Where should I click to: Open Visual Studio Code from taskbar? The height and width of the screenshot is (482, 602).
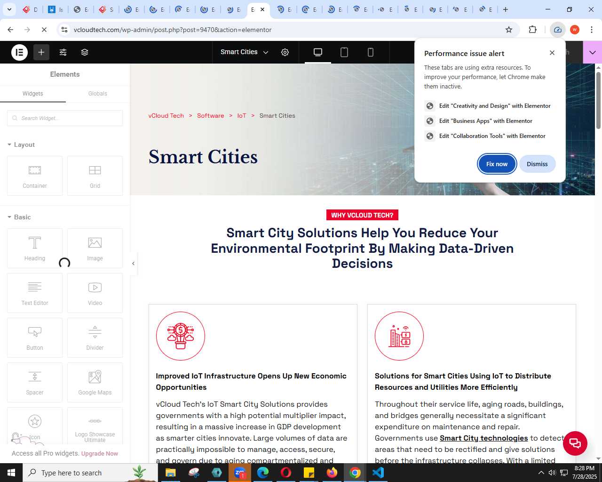click(378, 473)
